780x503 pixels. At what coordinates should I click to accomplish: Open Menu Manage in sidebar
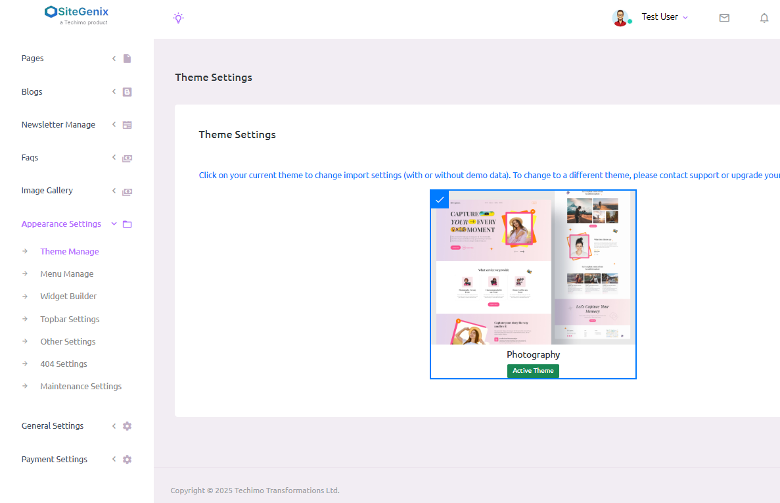coord(67,274)
